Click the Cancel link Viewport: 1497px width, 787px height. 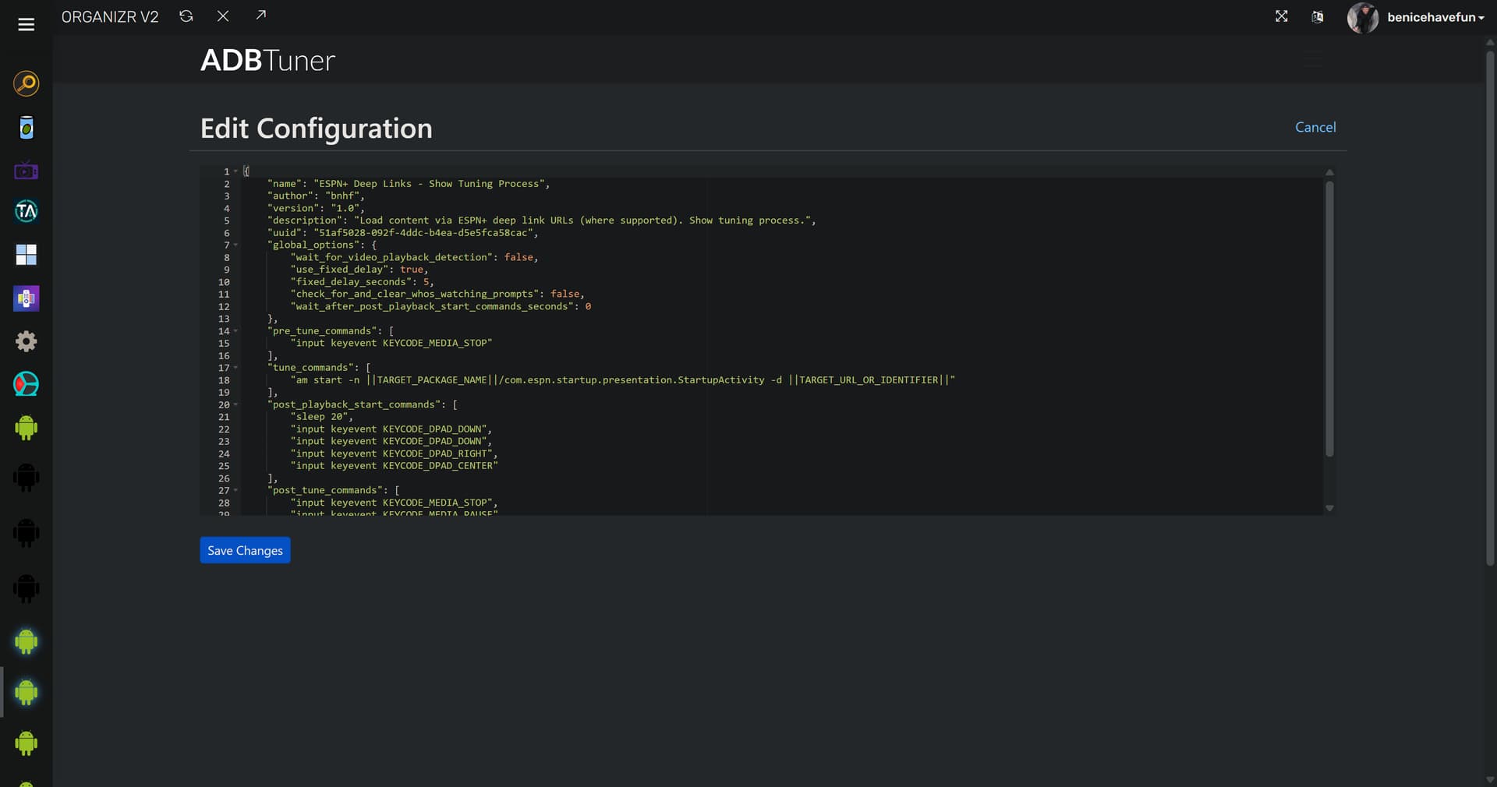point(1315,127)
